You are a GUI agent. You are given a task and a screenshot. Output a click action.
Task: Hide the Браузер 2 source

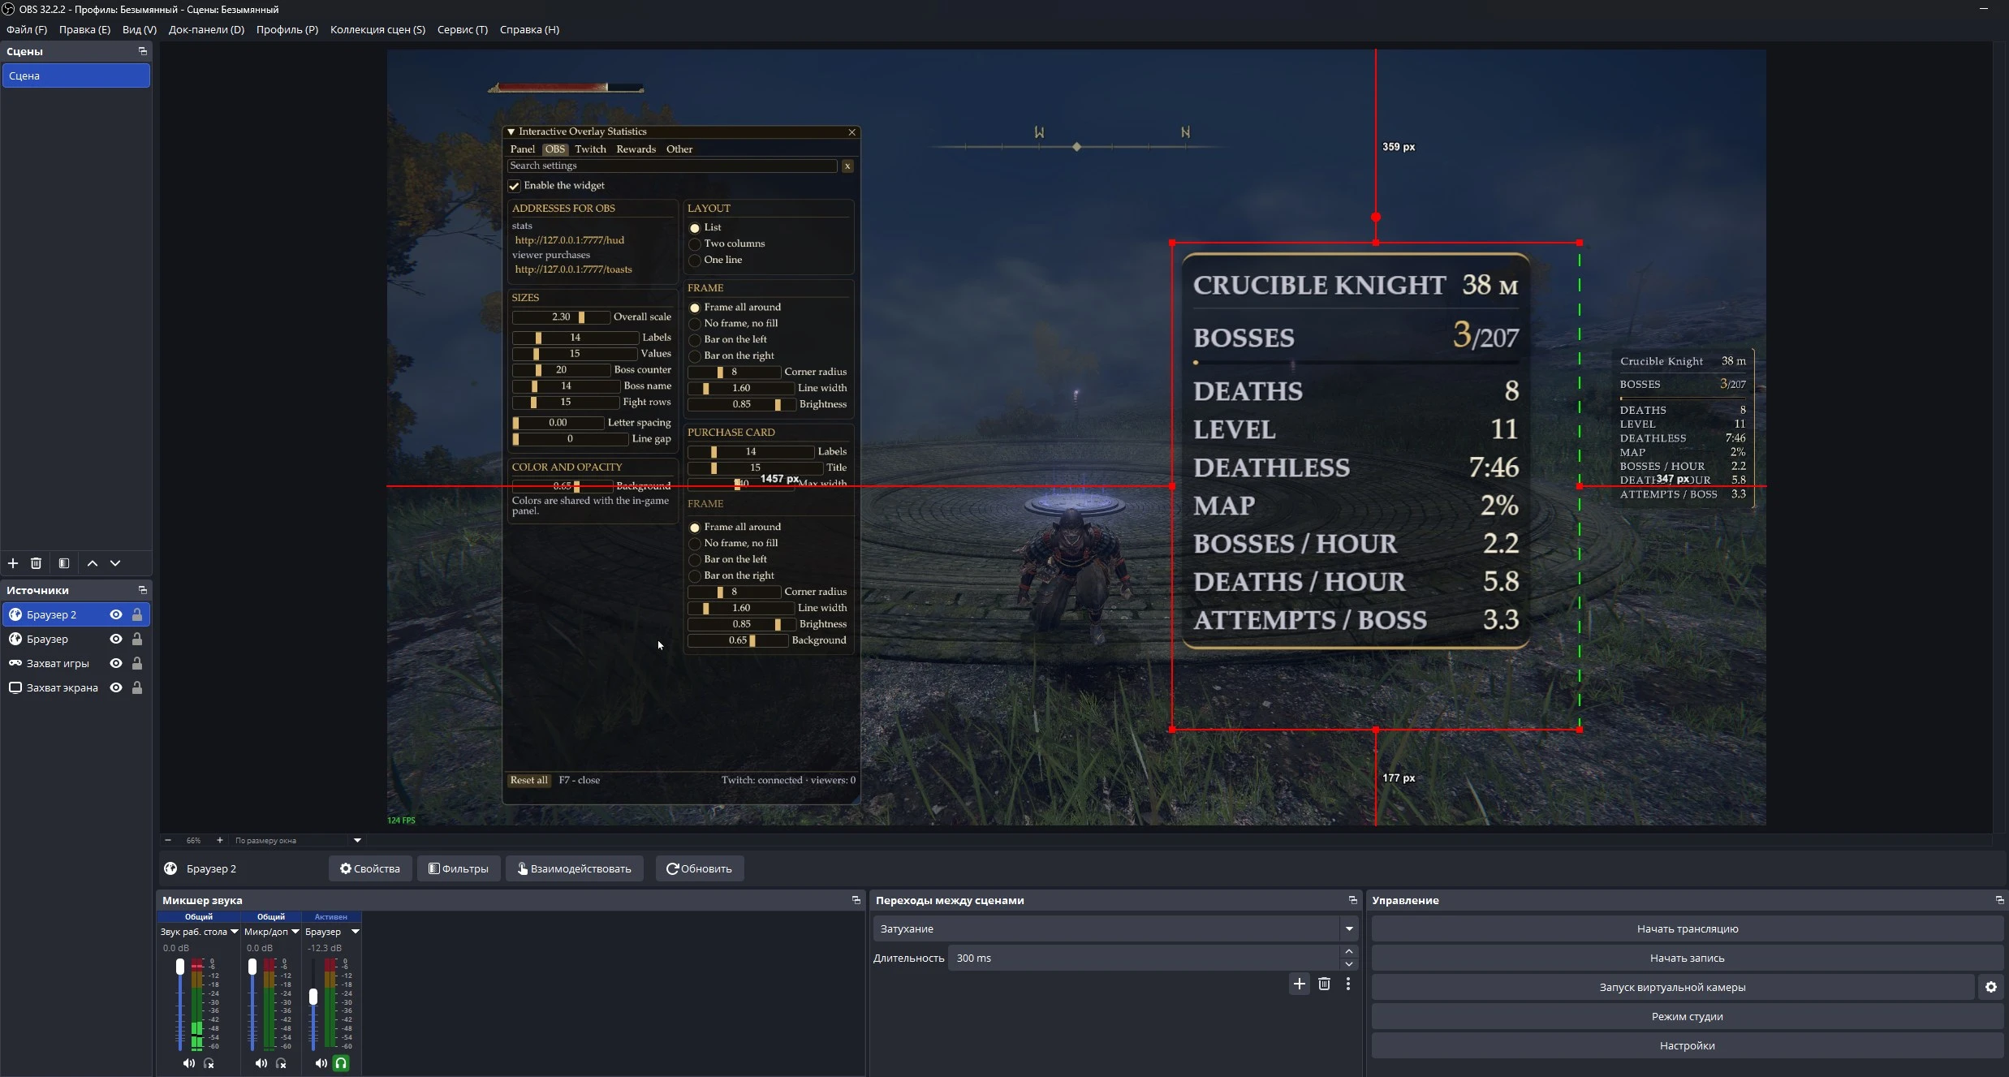point(116,614)
